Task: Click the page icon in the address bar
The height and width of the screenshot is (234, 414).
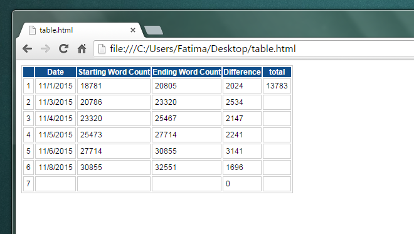Action: tap(102, 48)
